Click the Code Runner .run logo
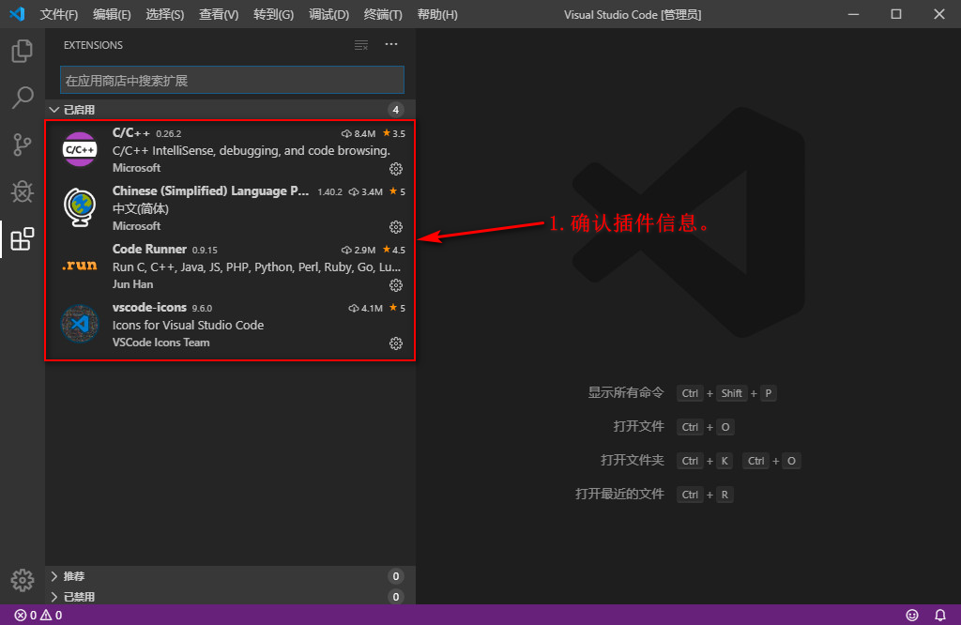 (80, 266)
